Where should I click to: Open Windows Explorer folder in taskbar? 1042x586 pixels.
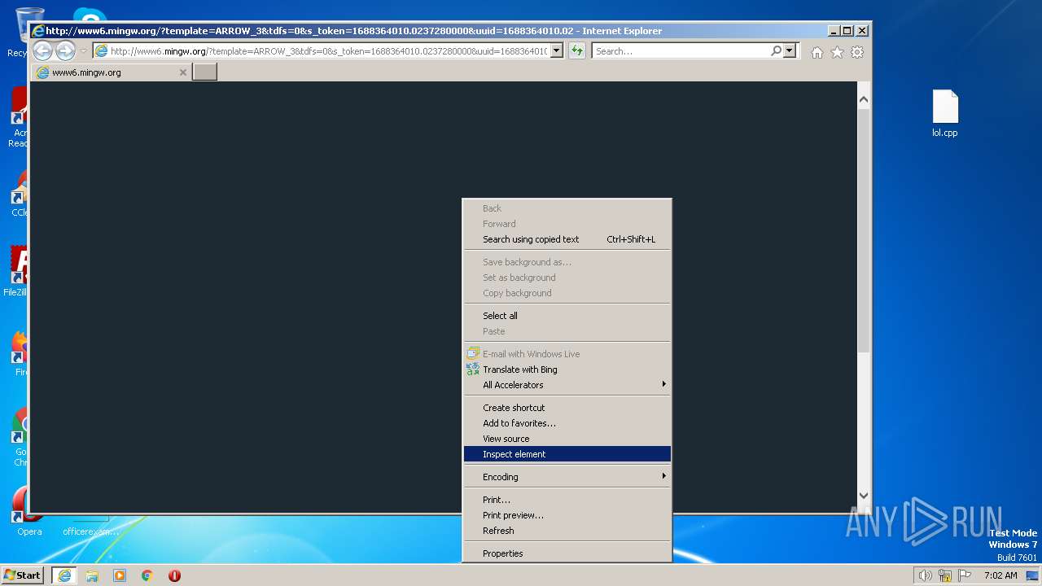[92, 575]
